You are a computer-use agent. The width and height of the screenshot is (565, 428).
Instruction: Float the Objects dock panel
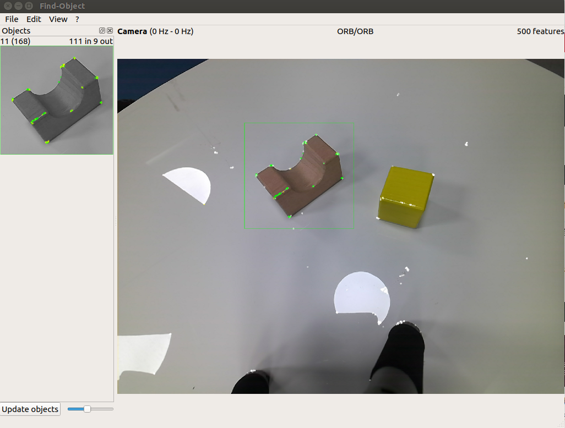click(102, 31)
